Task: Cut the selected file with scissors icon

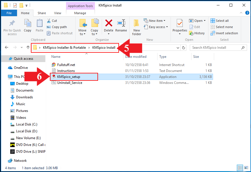Action: click(49, 21)
